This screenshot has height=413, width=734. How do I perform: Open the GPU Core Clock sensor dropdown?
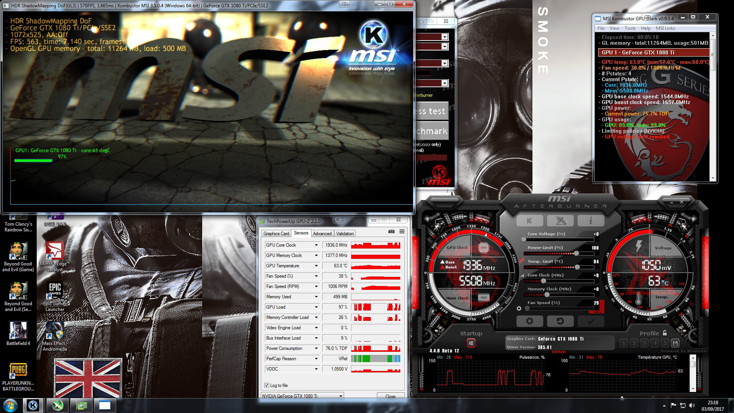pyautogui.click(x=316, y=245)
